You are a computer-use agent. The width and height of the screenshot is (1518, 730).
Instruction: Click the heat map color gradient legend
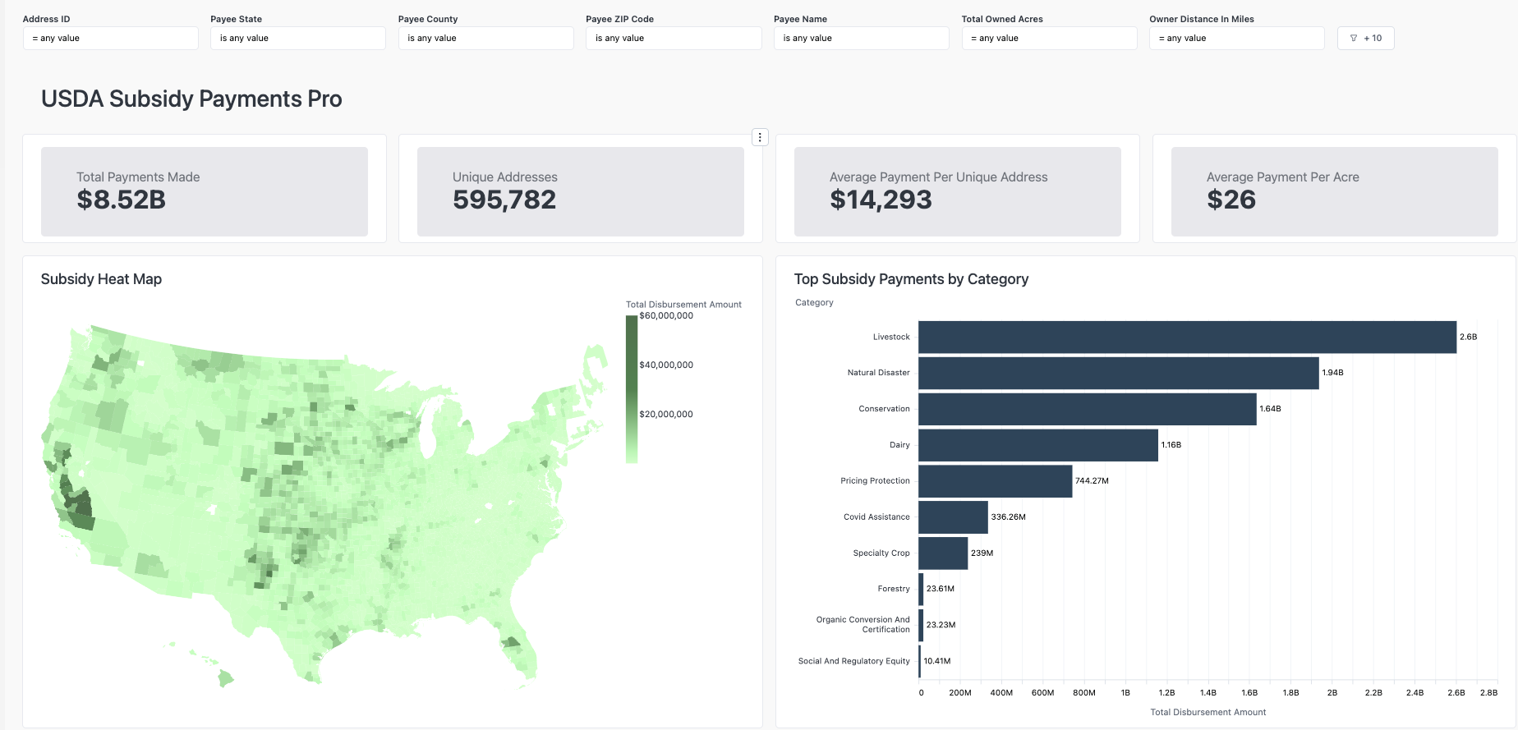click(x=632, y=389)
